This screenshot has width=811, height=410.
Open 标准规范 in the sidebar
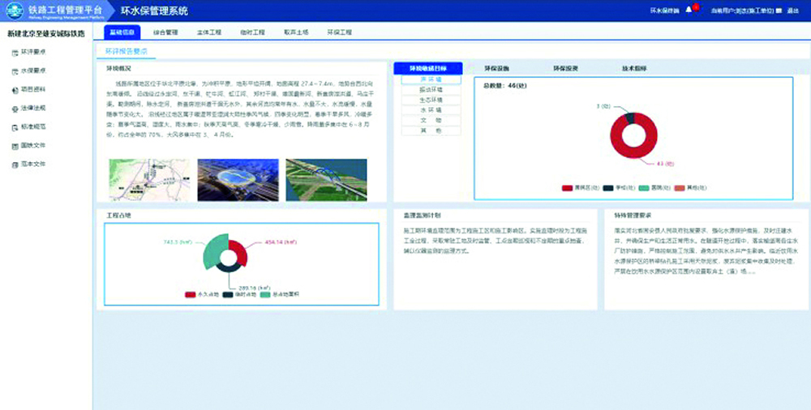(x=33, y=126)
